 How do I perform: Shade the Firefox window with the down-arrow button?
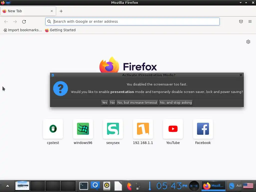click(x=240, y=2)
